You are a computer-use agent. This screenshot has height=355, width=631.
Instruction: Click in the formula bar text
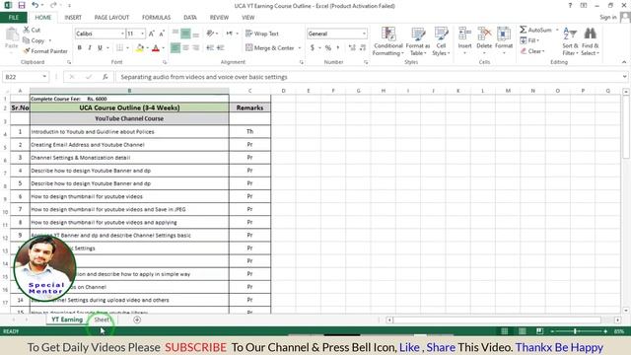(204, 77)
